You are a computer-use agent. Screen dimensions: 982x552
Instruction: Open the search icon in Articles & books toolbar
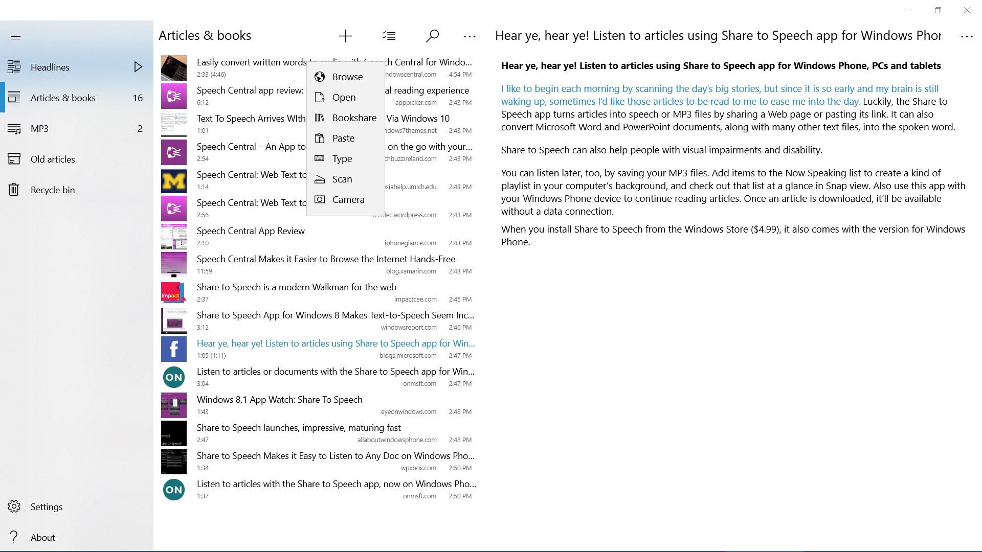[432, 36]
